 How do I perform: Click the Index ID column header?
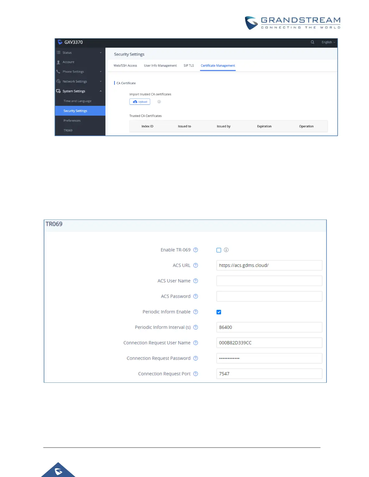tap(147, 126)
